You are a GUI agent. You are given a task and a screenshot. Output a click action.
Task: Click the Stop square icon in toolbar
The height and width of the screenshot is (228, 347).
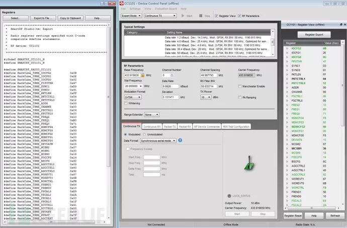pos(200,16)
